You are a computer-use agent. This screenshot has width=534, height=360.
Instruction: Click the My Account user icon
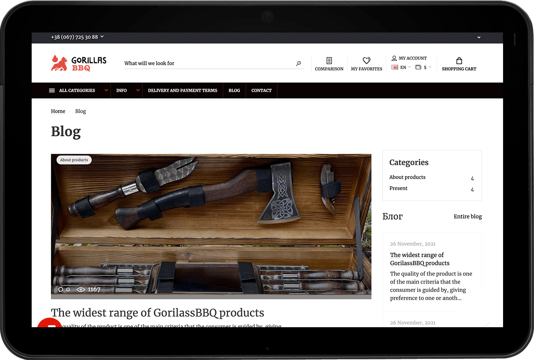[394, 58]
